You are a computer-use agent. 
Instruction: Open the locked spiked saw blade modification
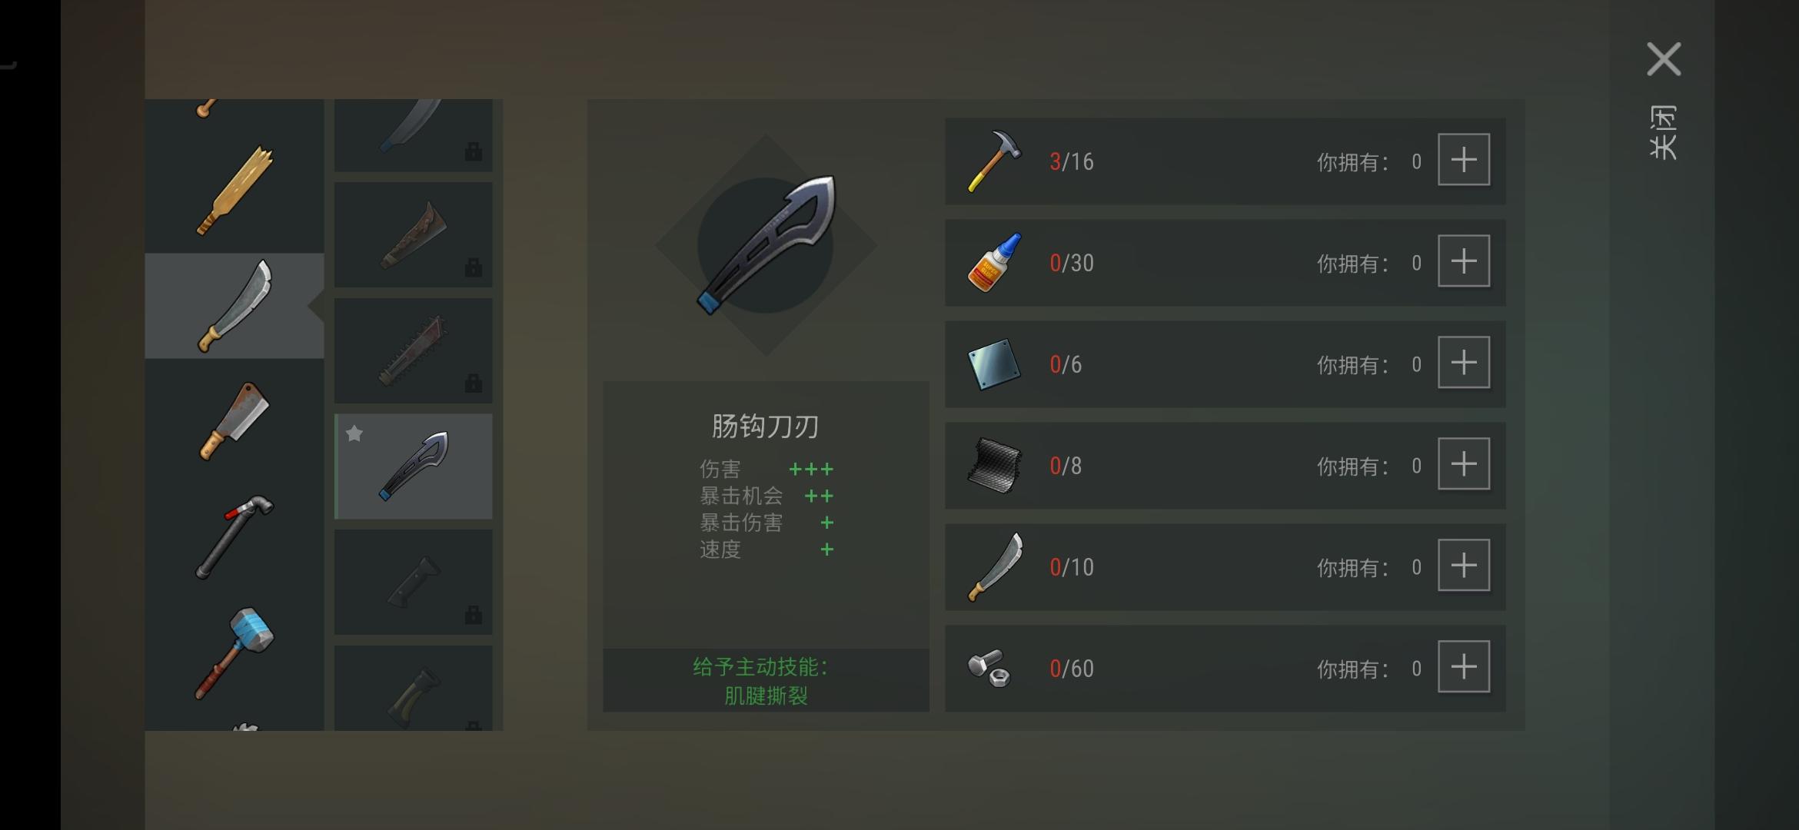point(414,350)
